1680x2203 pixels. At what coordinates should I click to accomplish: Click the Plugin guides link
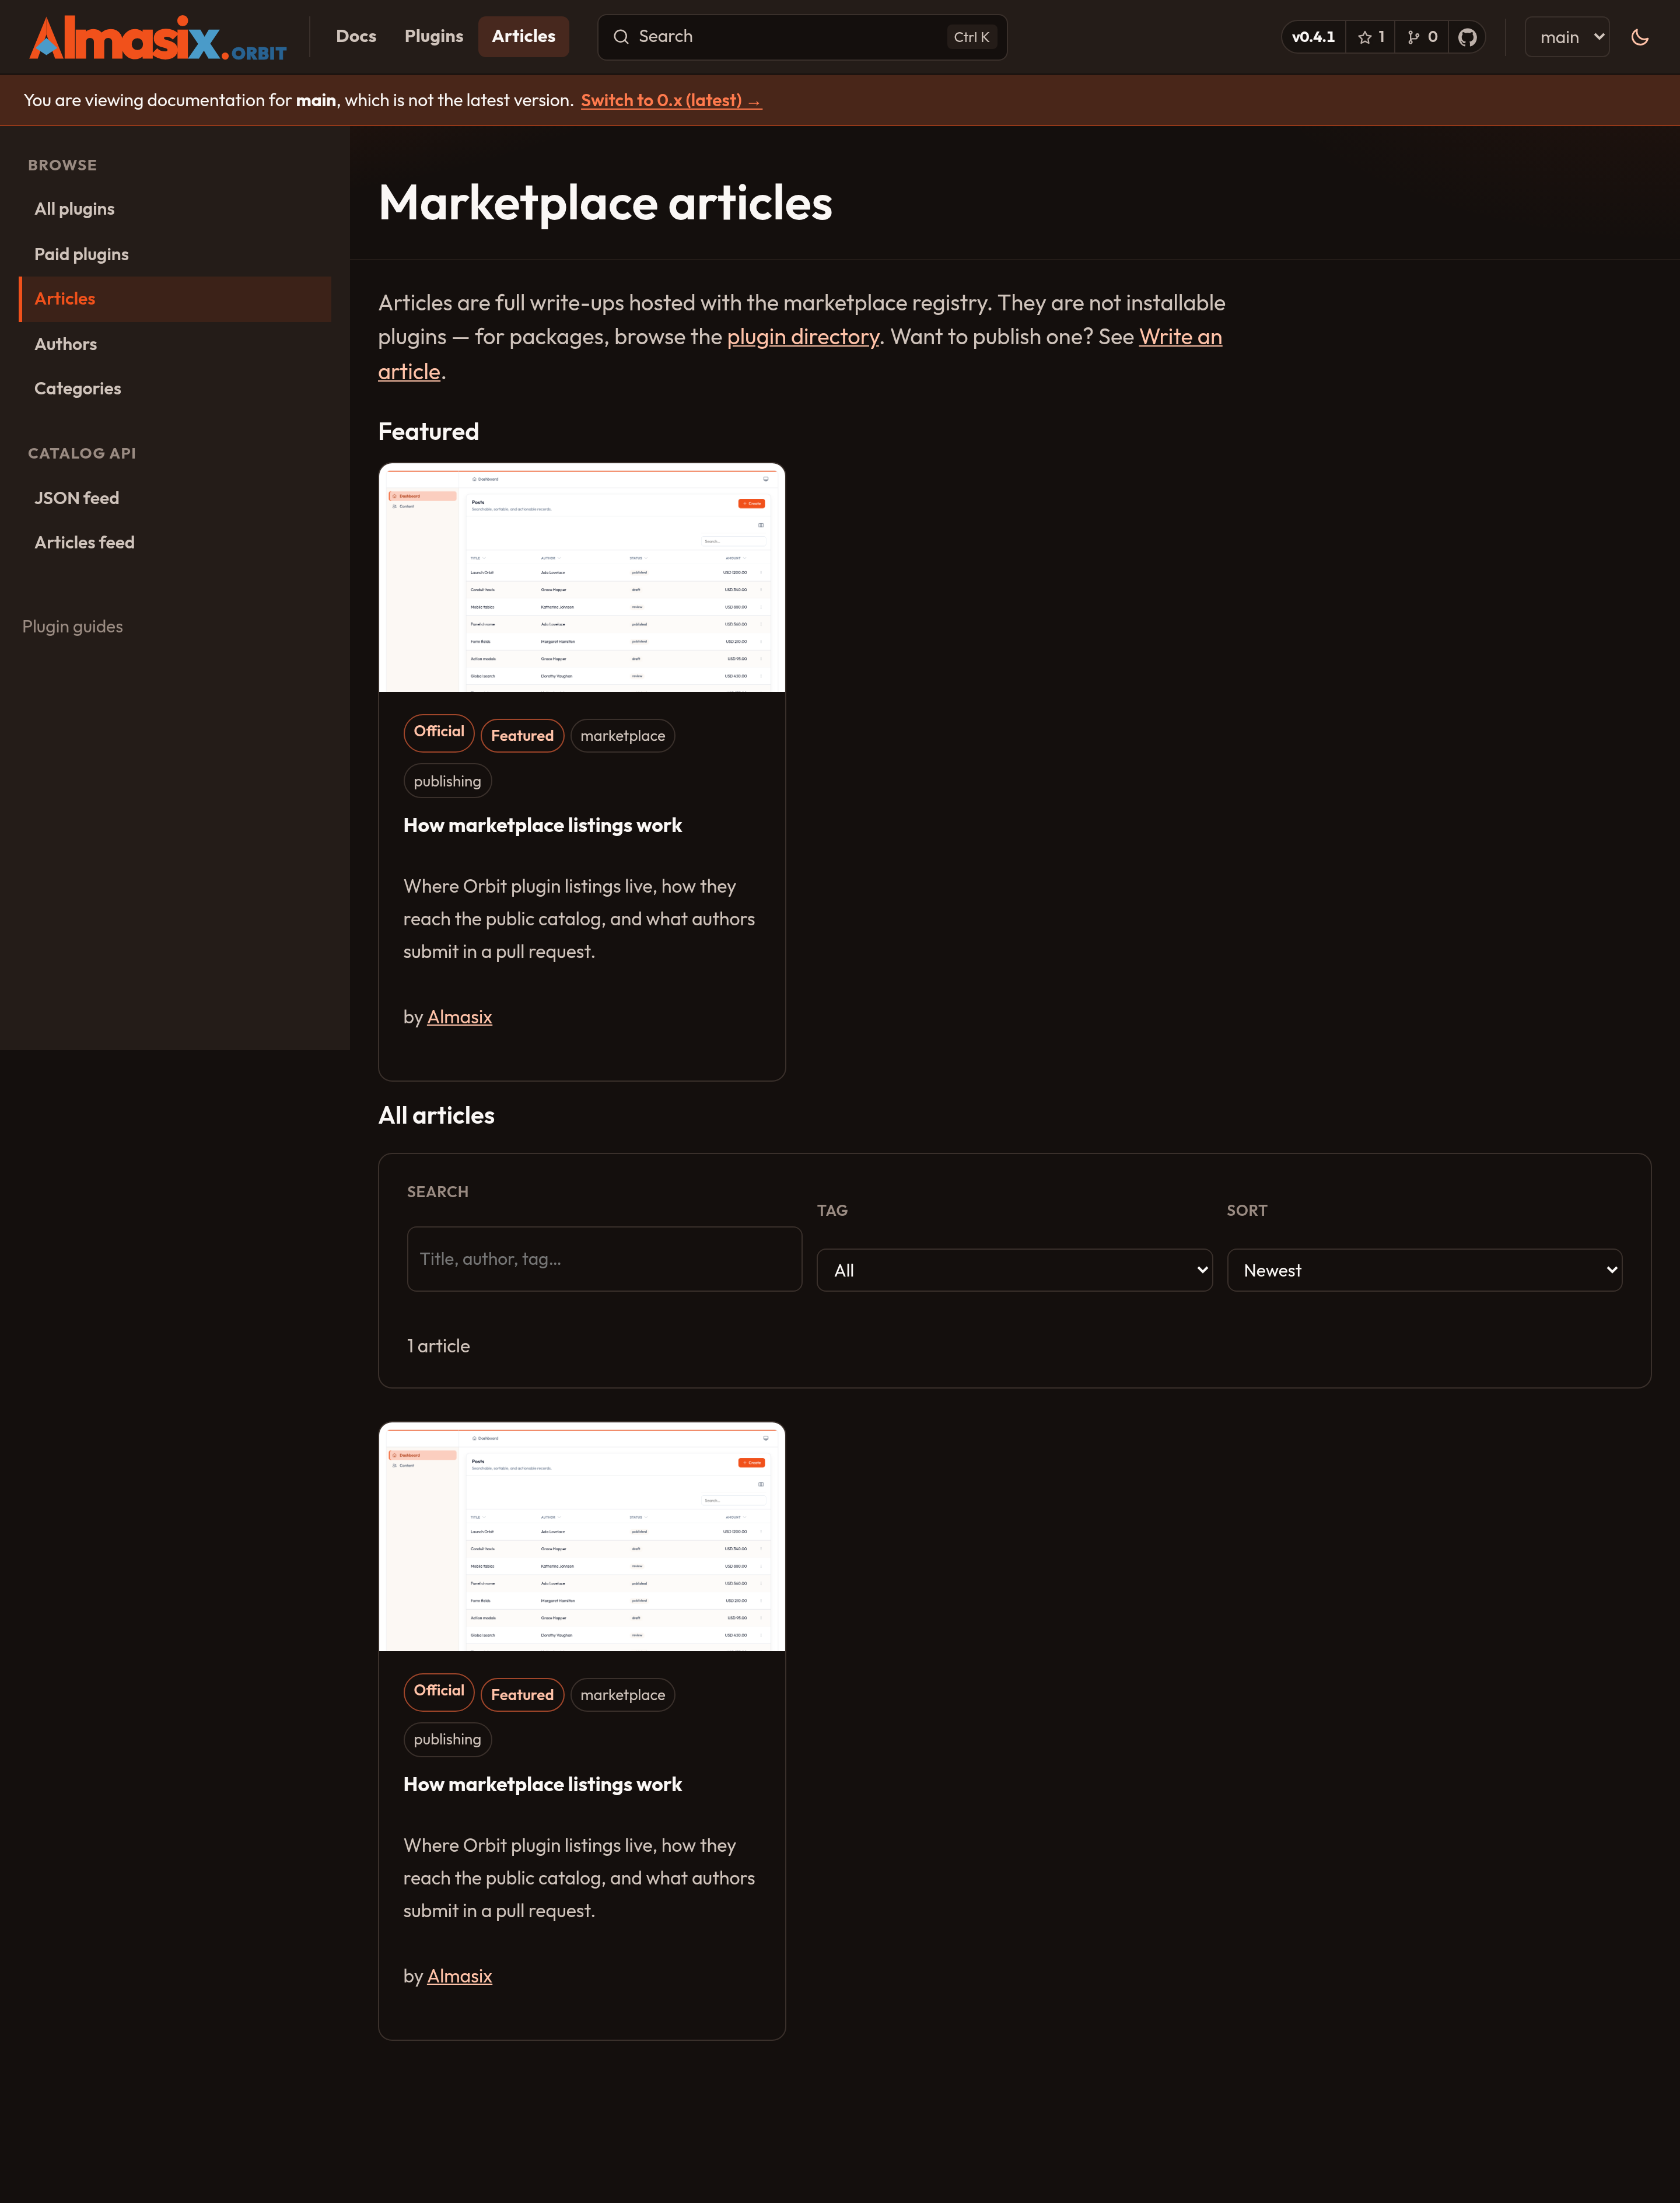[73, 627]
